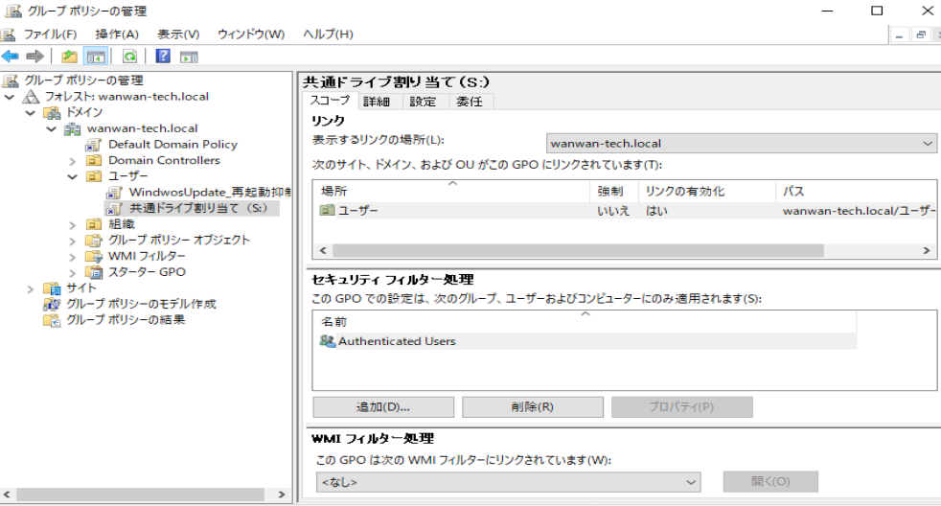The width and height of the screenshot is (941, 506).
Task: Click the Authenticated Users group icon
Action: (328, 341)
